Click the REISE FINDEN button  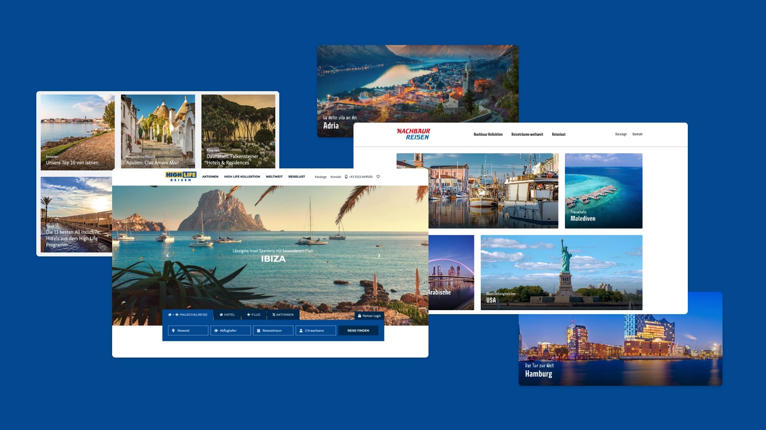358,330
